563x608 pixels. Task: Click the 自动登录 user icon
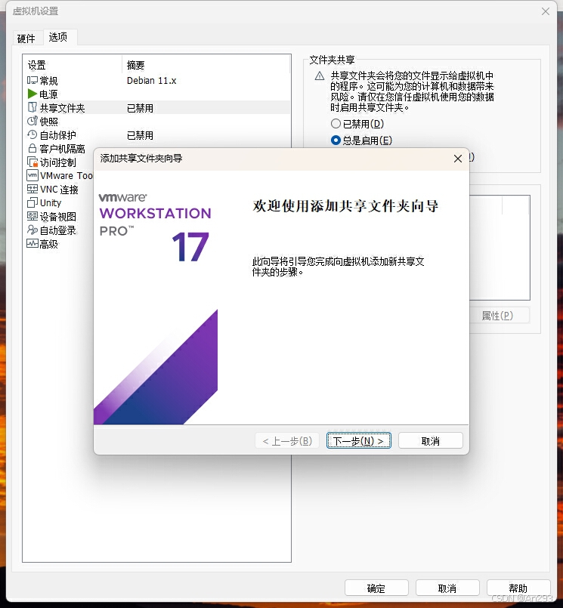(32, 230)
